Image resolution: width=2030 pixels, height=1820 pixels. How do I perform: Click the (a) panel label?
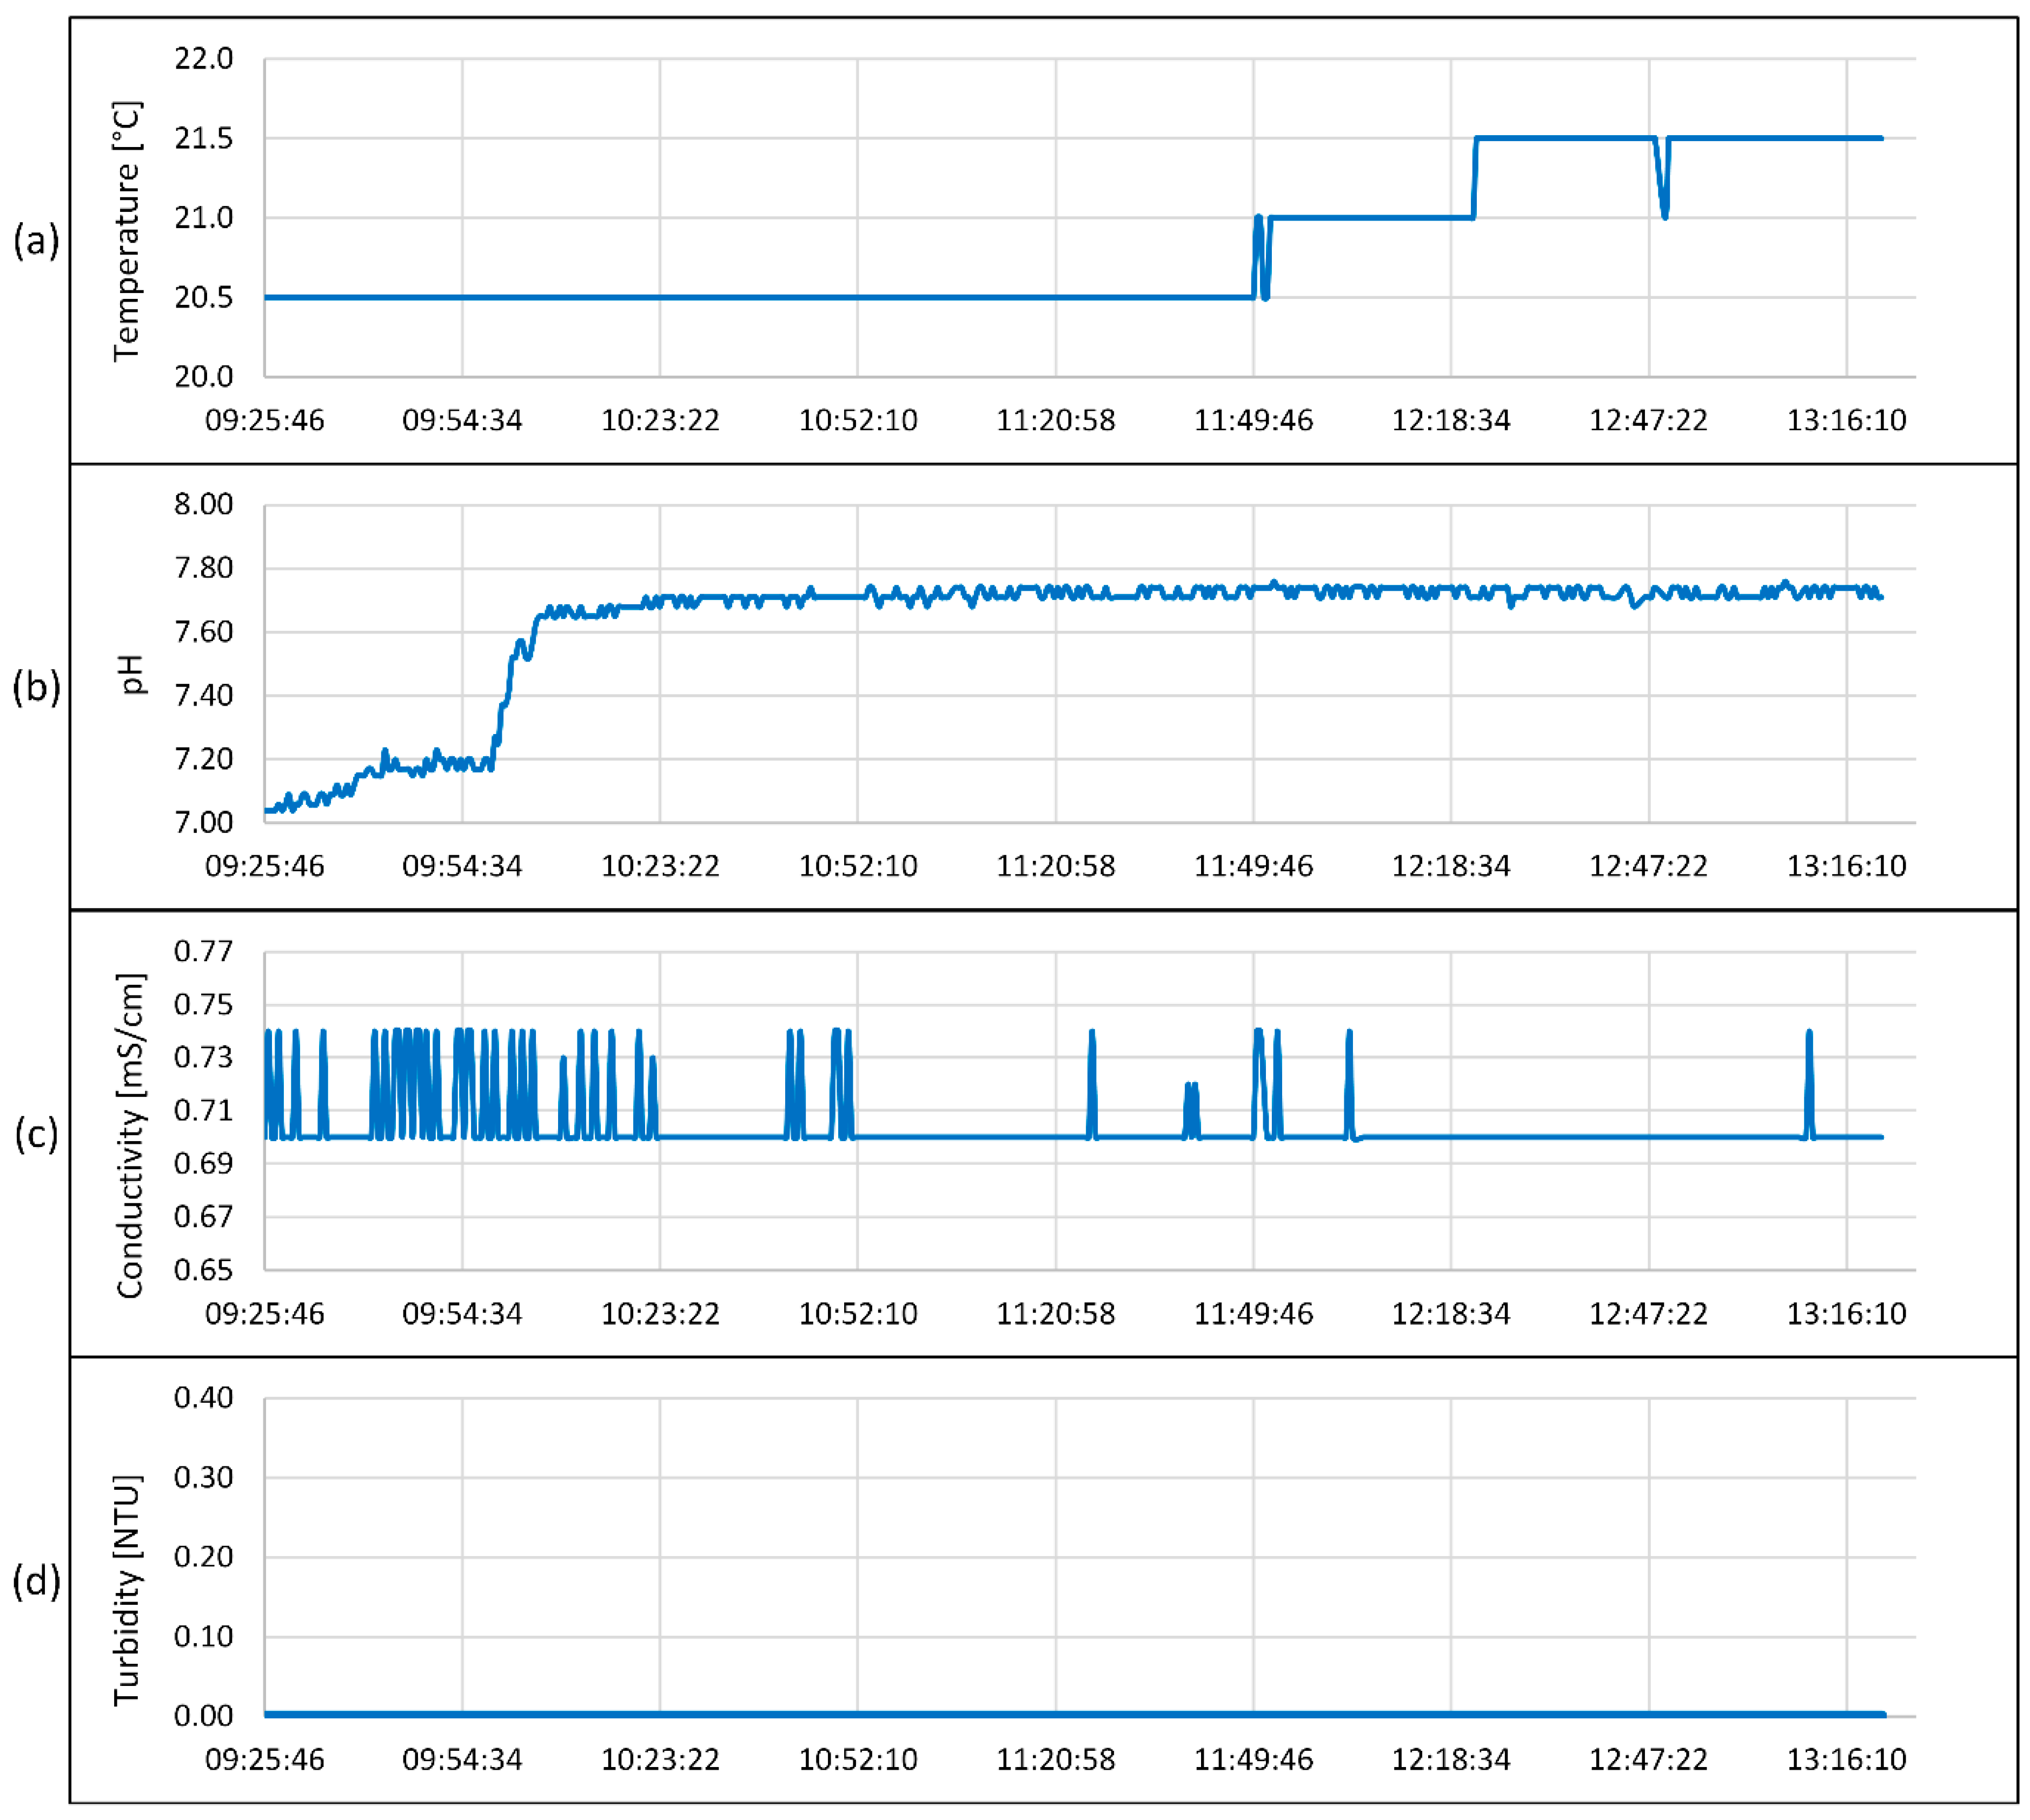coord(36,241)
